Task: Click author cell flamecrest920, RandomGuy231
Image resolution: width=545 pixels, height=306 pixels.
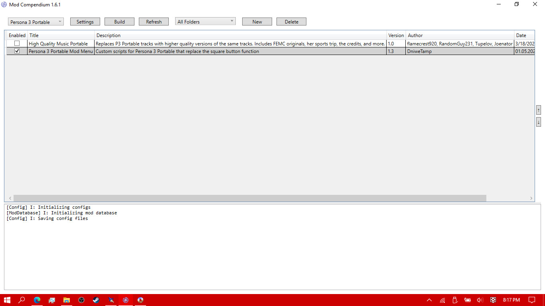Action: (460, 44)
